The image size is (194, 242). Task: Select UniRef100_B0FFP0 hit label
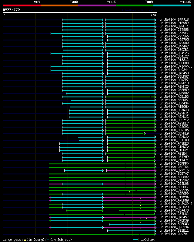pos(174,163)
